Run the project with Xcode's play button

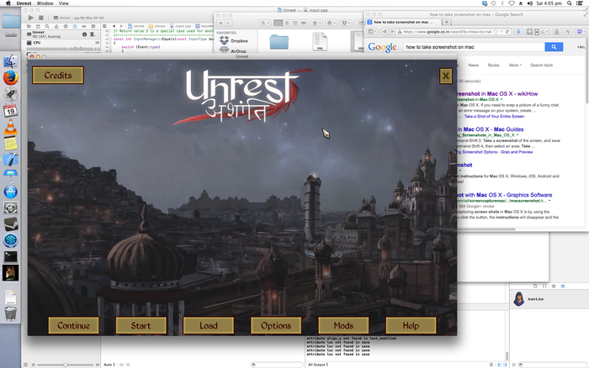click(31, 18)
